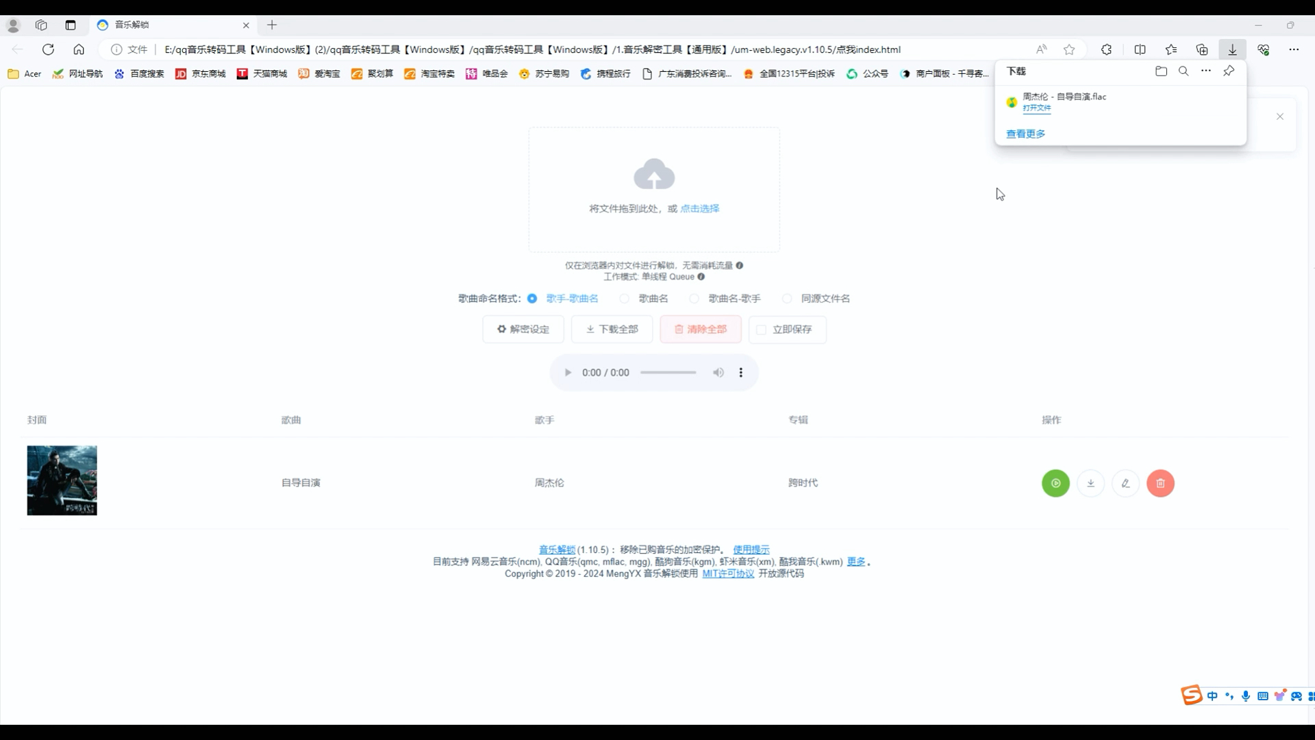Click the settings gear icon for 解密设定

(502, 329)
